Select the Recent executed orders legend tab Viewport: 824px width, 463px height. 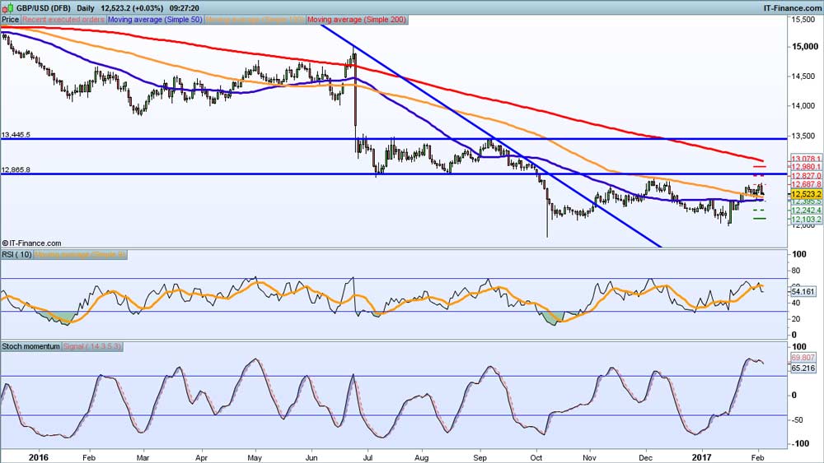(63, 20)
